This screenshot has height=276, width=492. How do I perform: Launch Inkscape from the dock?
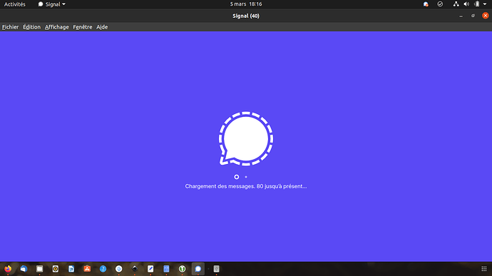pyautogui.click(x=135, y=269)
